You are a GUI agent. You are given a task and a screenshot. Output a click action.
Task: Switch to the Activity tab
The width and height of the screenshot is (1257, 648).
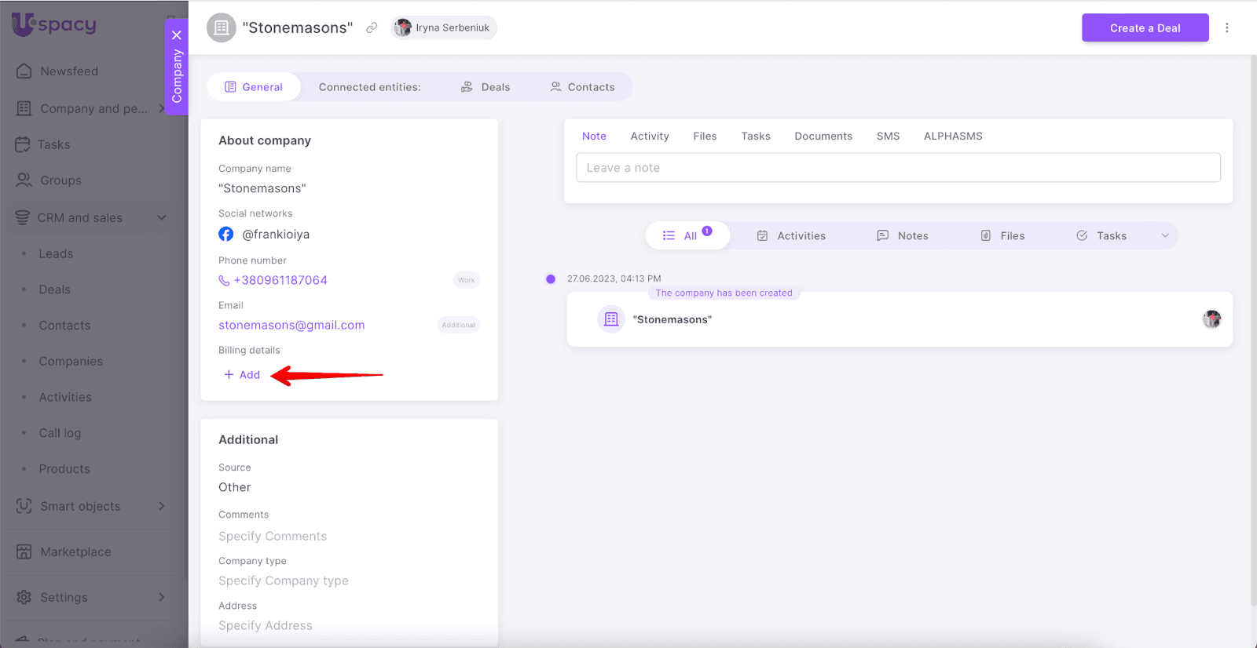(x=649, y=137)
